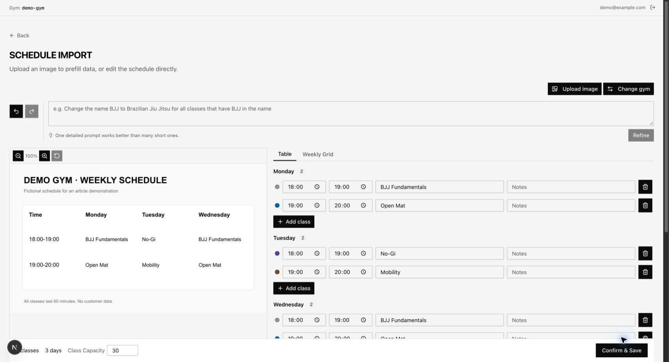Click the Upload image button

click(x=574, y=89)
